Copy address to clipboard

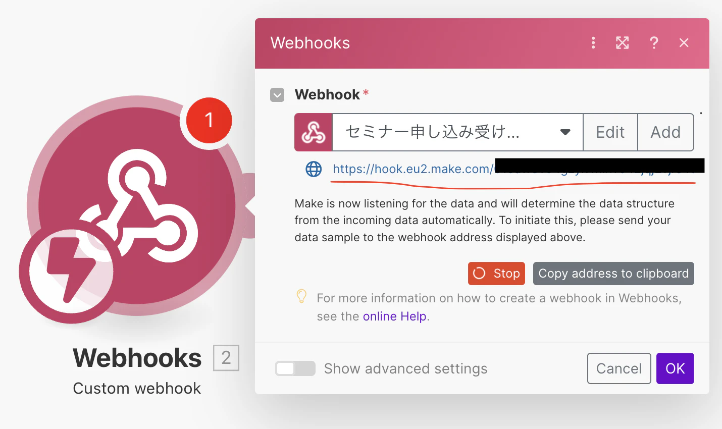613,274
